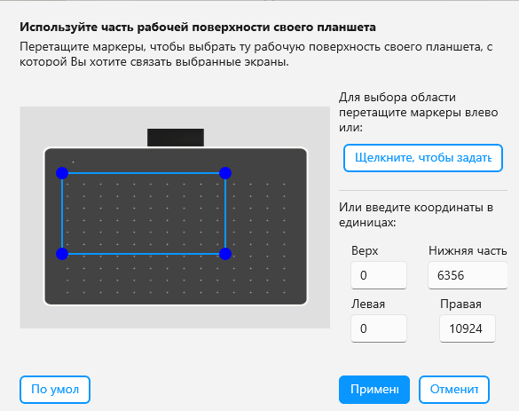The width and height of the screenshot is (519, 411).
Task: Click the right edge of the selection rectangle
Action: (x=225, y=213)
